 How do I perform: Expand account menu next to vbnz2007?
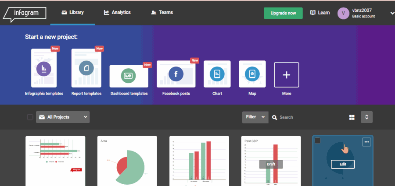pyautogui.click(x=391, y=13)
